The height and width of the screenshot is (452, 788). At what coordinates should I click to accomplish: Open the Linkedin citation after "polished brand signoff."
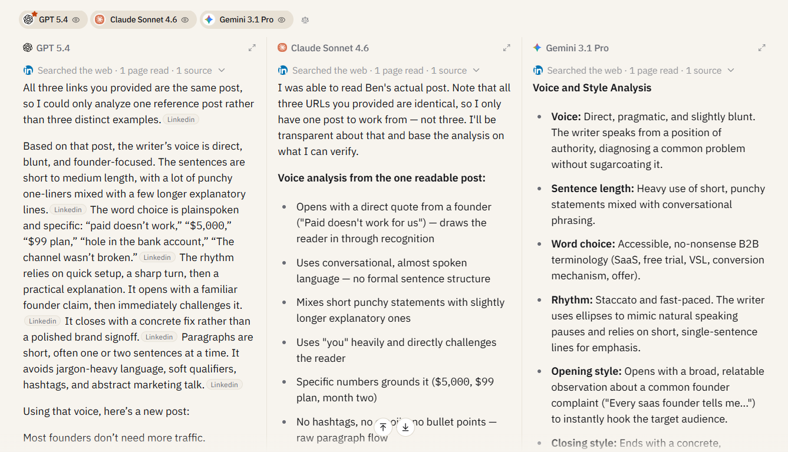click(x=159, y=337)
